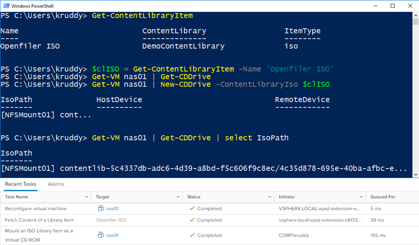This screenshot has height=245, width=419.
Task: Click the 5 ms queued value
Action: coord(376,208)
